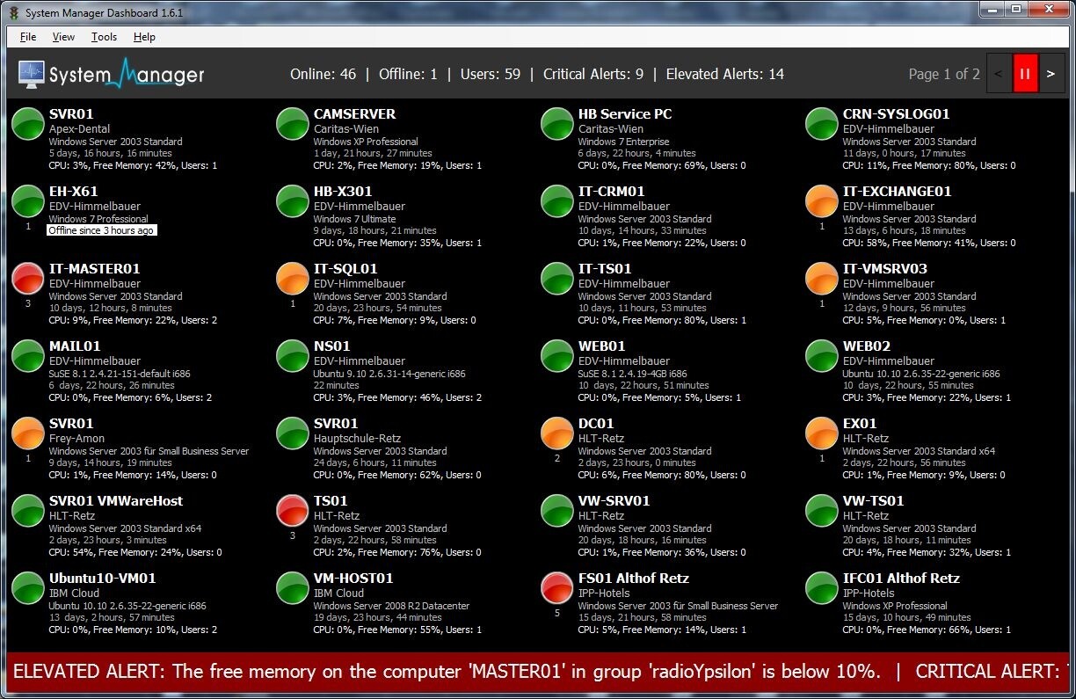
Task: Click the orange status icon for IT-EXCHANGE01
Action: (822, 201)
